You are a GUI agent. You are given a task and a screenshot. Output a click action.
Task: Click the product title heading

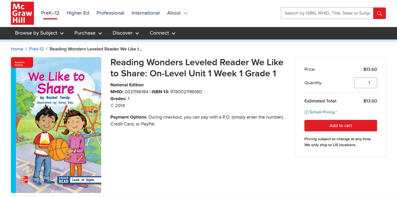click(x=197, y=68)
